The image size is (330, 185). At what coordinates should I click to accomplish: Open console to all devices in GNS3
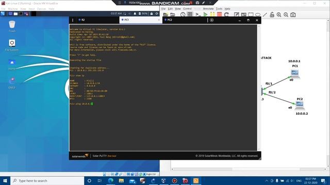click(198, 15)
